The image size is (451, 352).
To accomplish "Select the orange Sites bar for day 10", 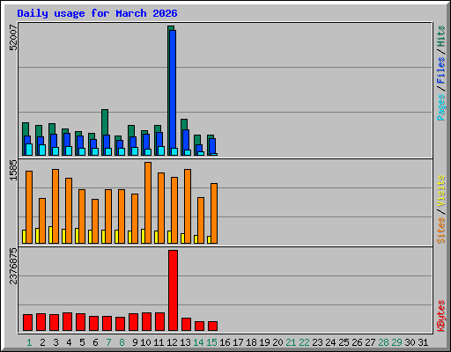I will point(148,202).
